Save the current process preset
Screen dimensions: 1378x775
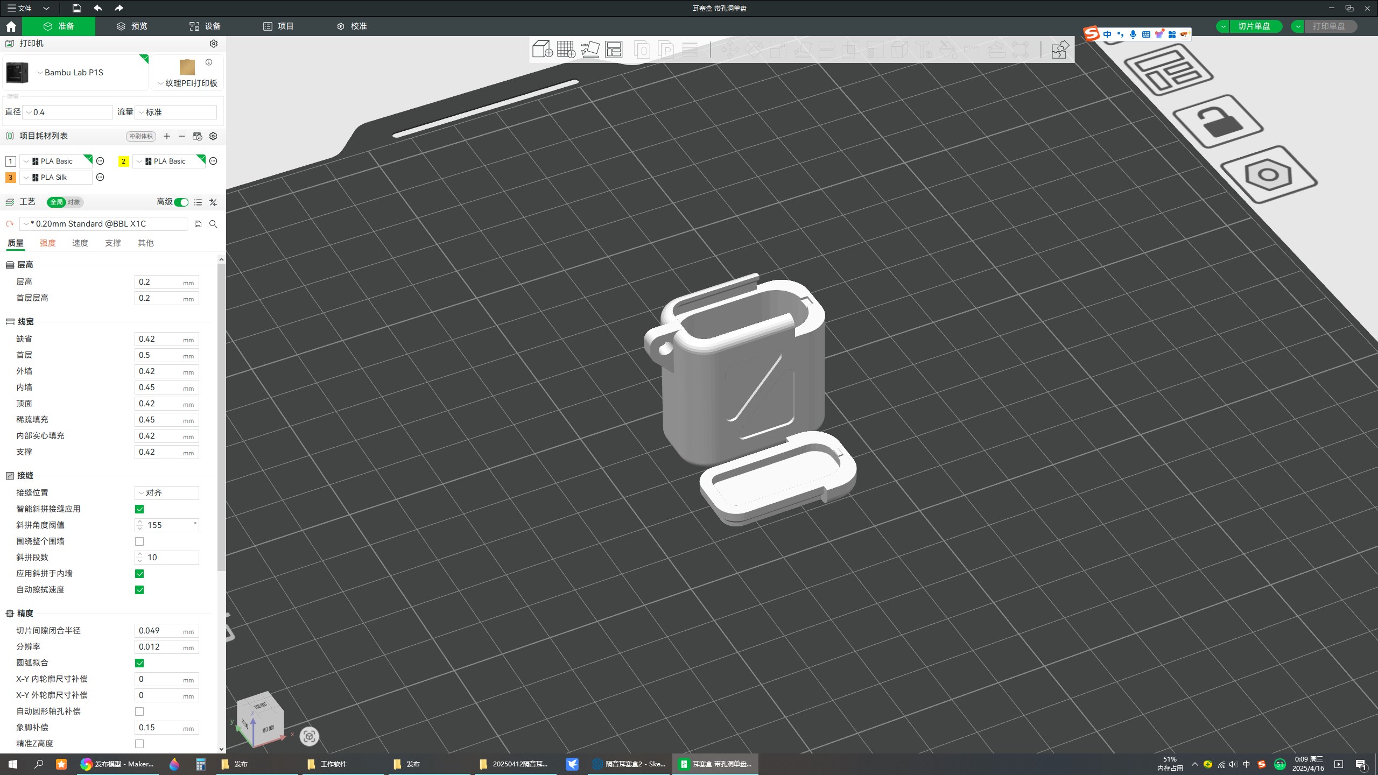[198, 224]
